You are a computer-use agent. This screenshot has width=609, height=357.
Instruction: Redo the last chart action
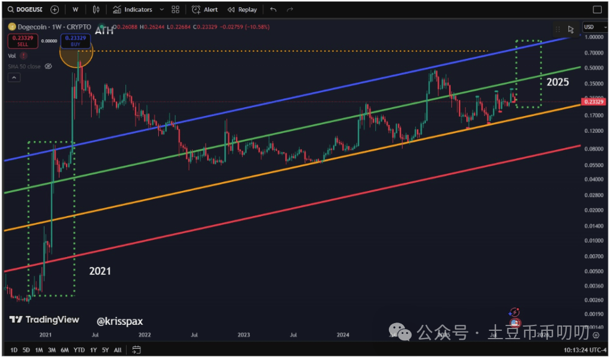[x=290, y=10]
